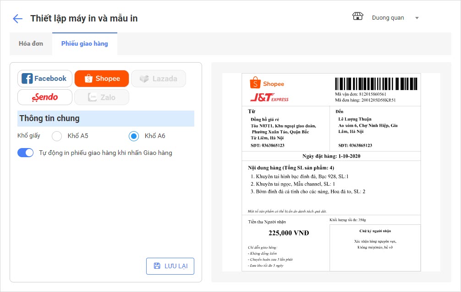Click the Facebook logo icon

coord(27,79)
